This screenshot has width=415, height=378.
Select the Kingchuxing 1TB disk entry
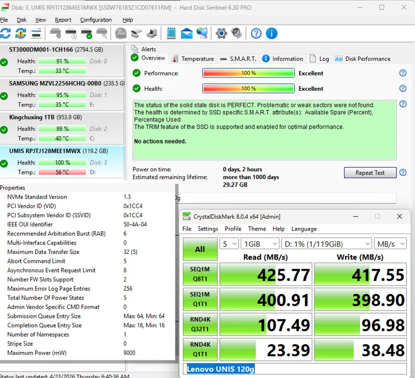pos(62,128)
